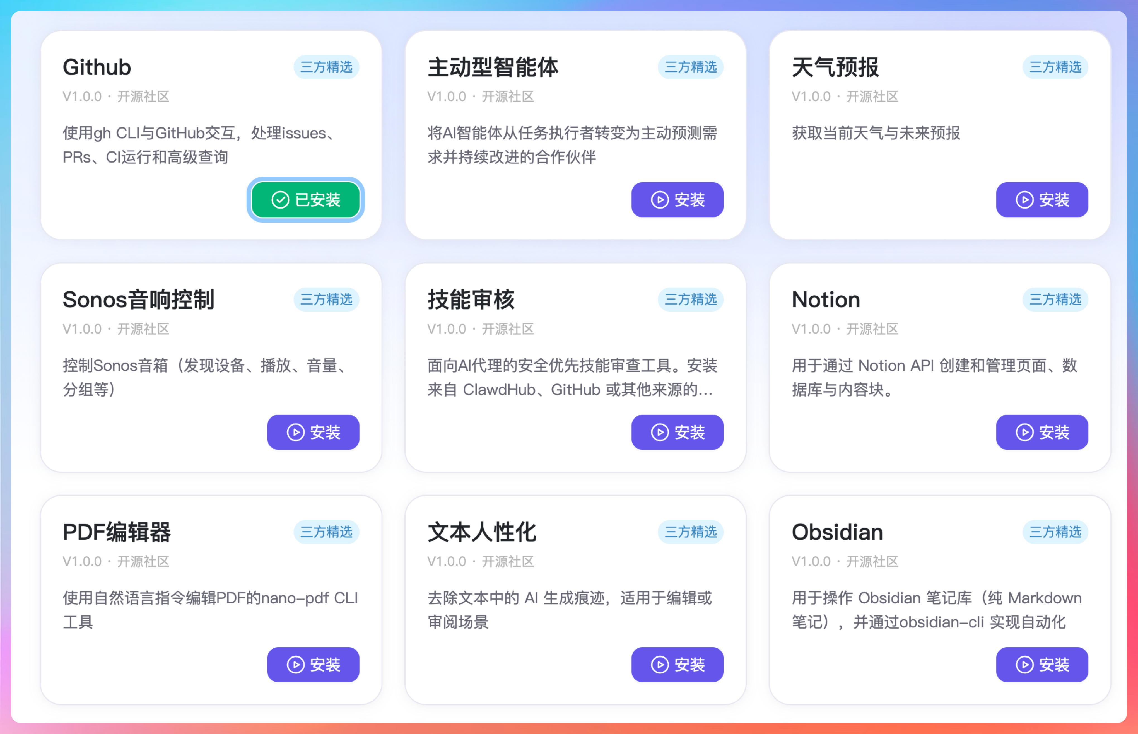Install the Sonos音响控制 skill
1138x734 pixels.
(x=313, y=432)
